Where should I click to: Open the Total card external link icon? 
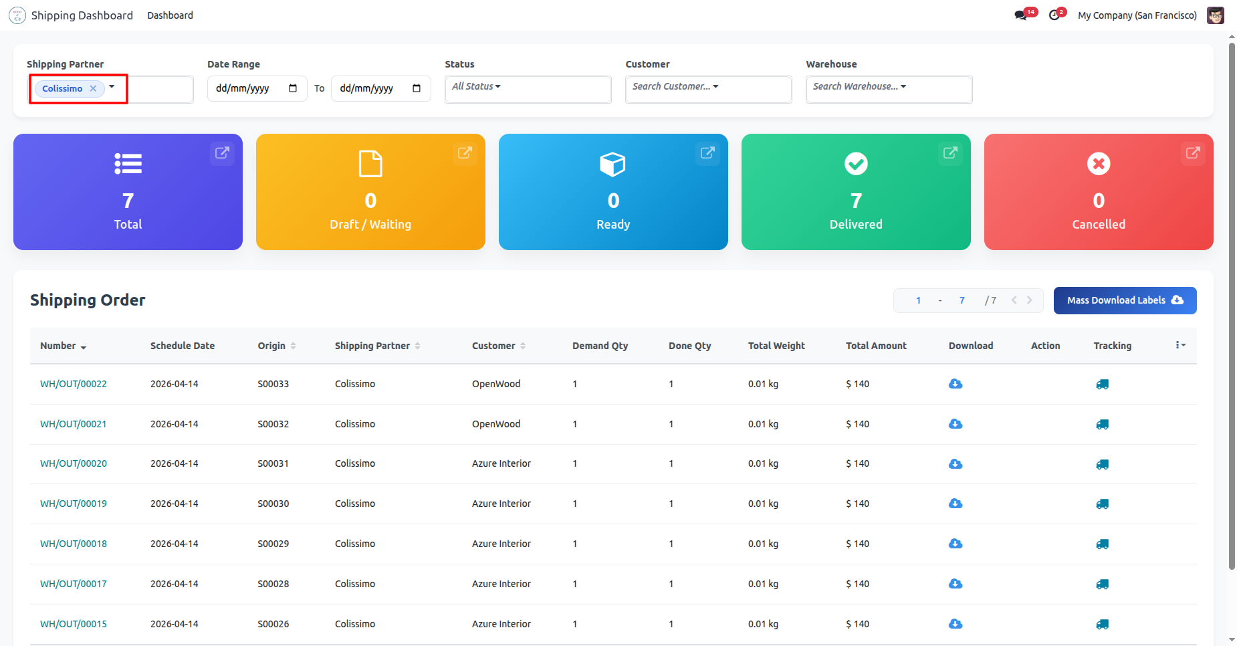click(222, 153)
